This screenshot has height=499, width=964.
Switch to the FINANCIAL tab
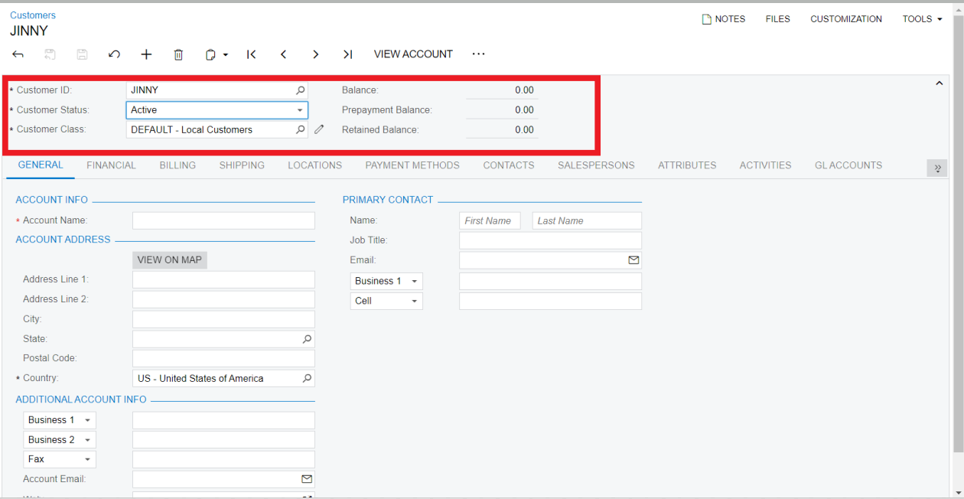111,165
